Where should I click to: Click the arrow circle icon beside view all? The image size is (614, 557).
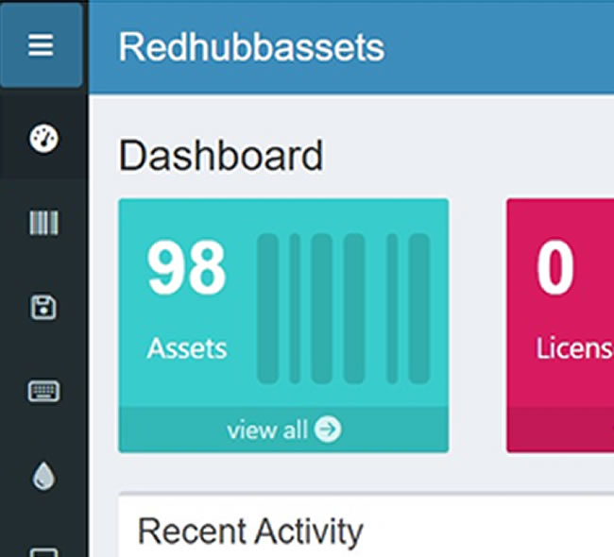click(328, 430)
